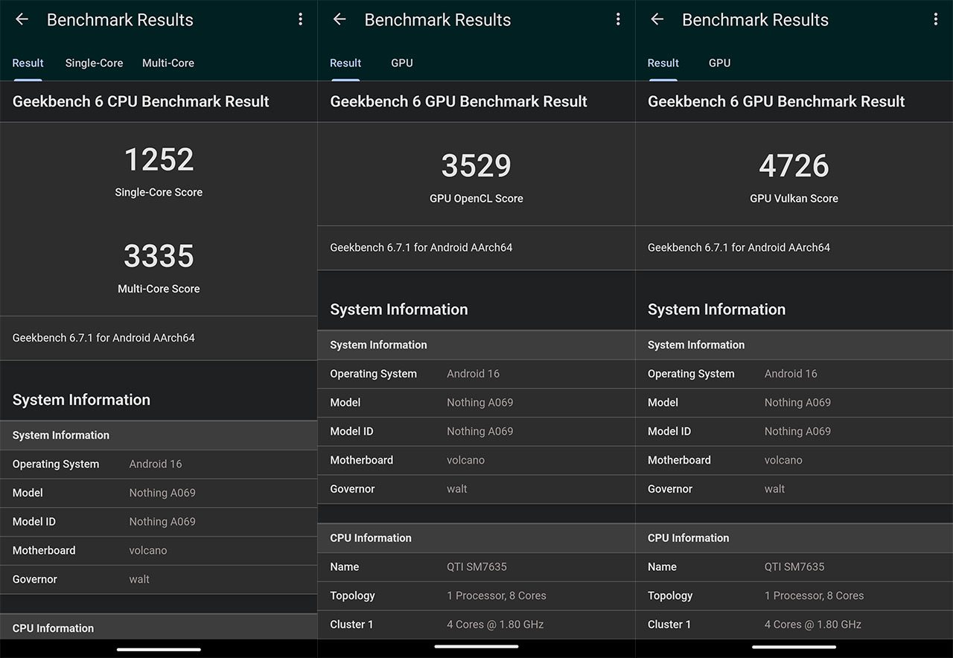Click the volcano motherboard value on the CPU screen

point(148,551)
